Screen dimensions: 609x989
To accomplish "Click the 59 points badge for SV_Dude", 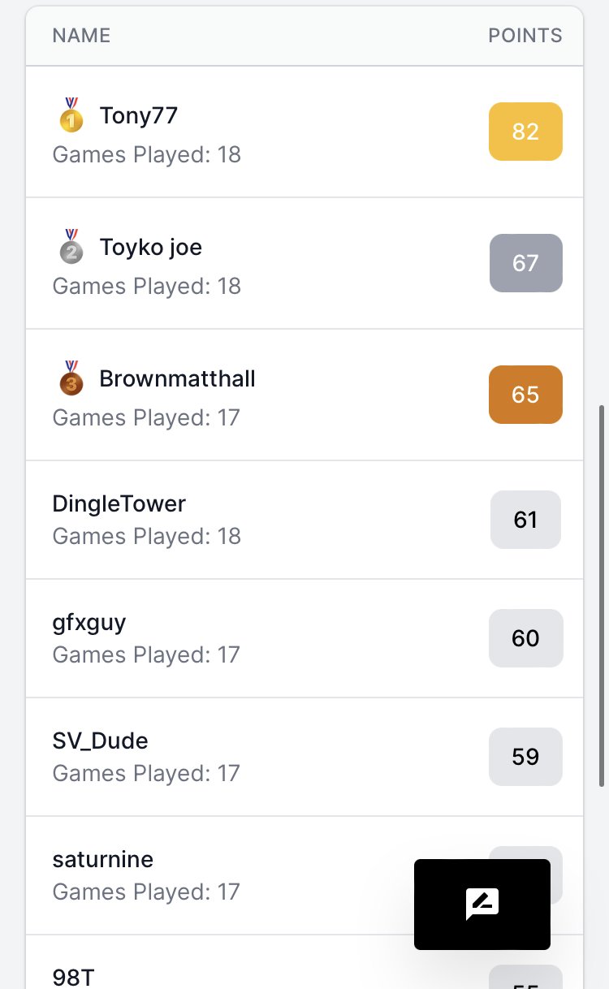I will pos(525,757).
